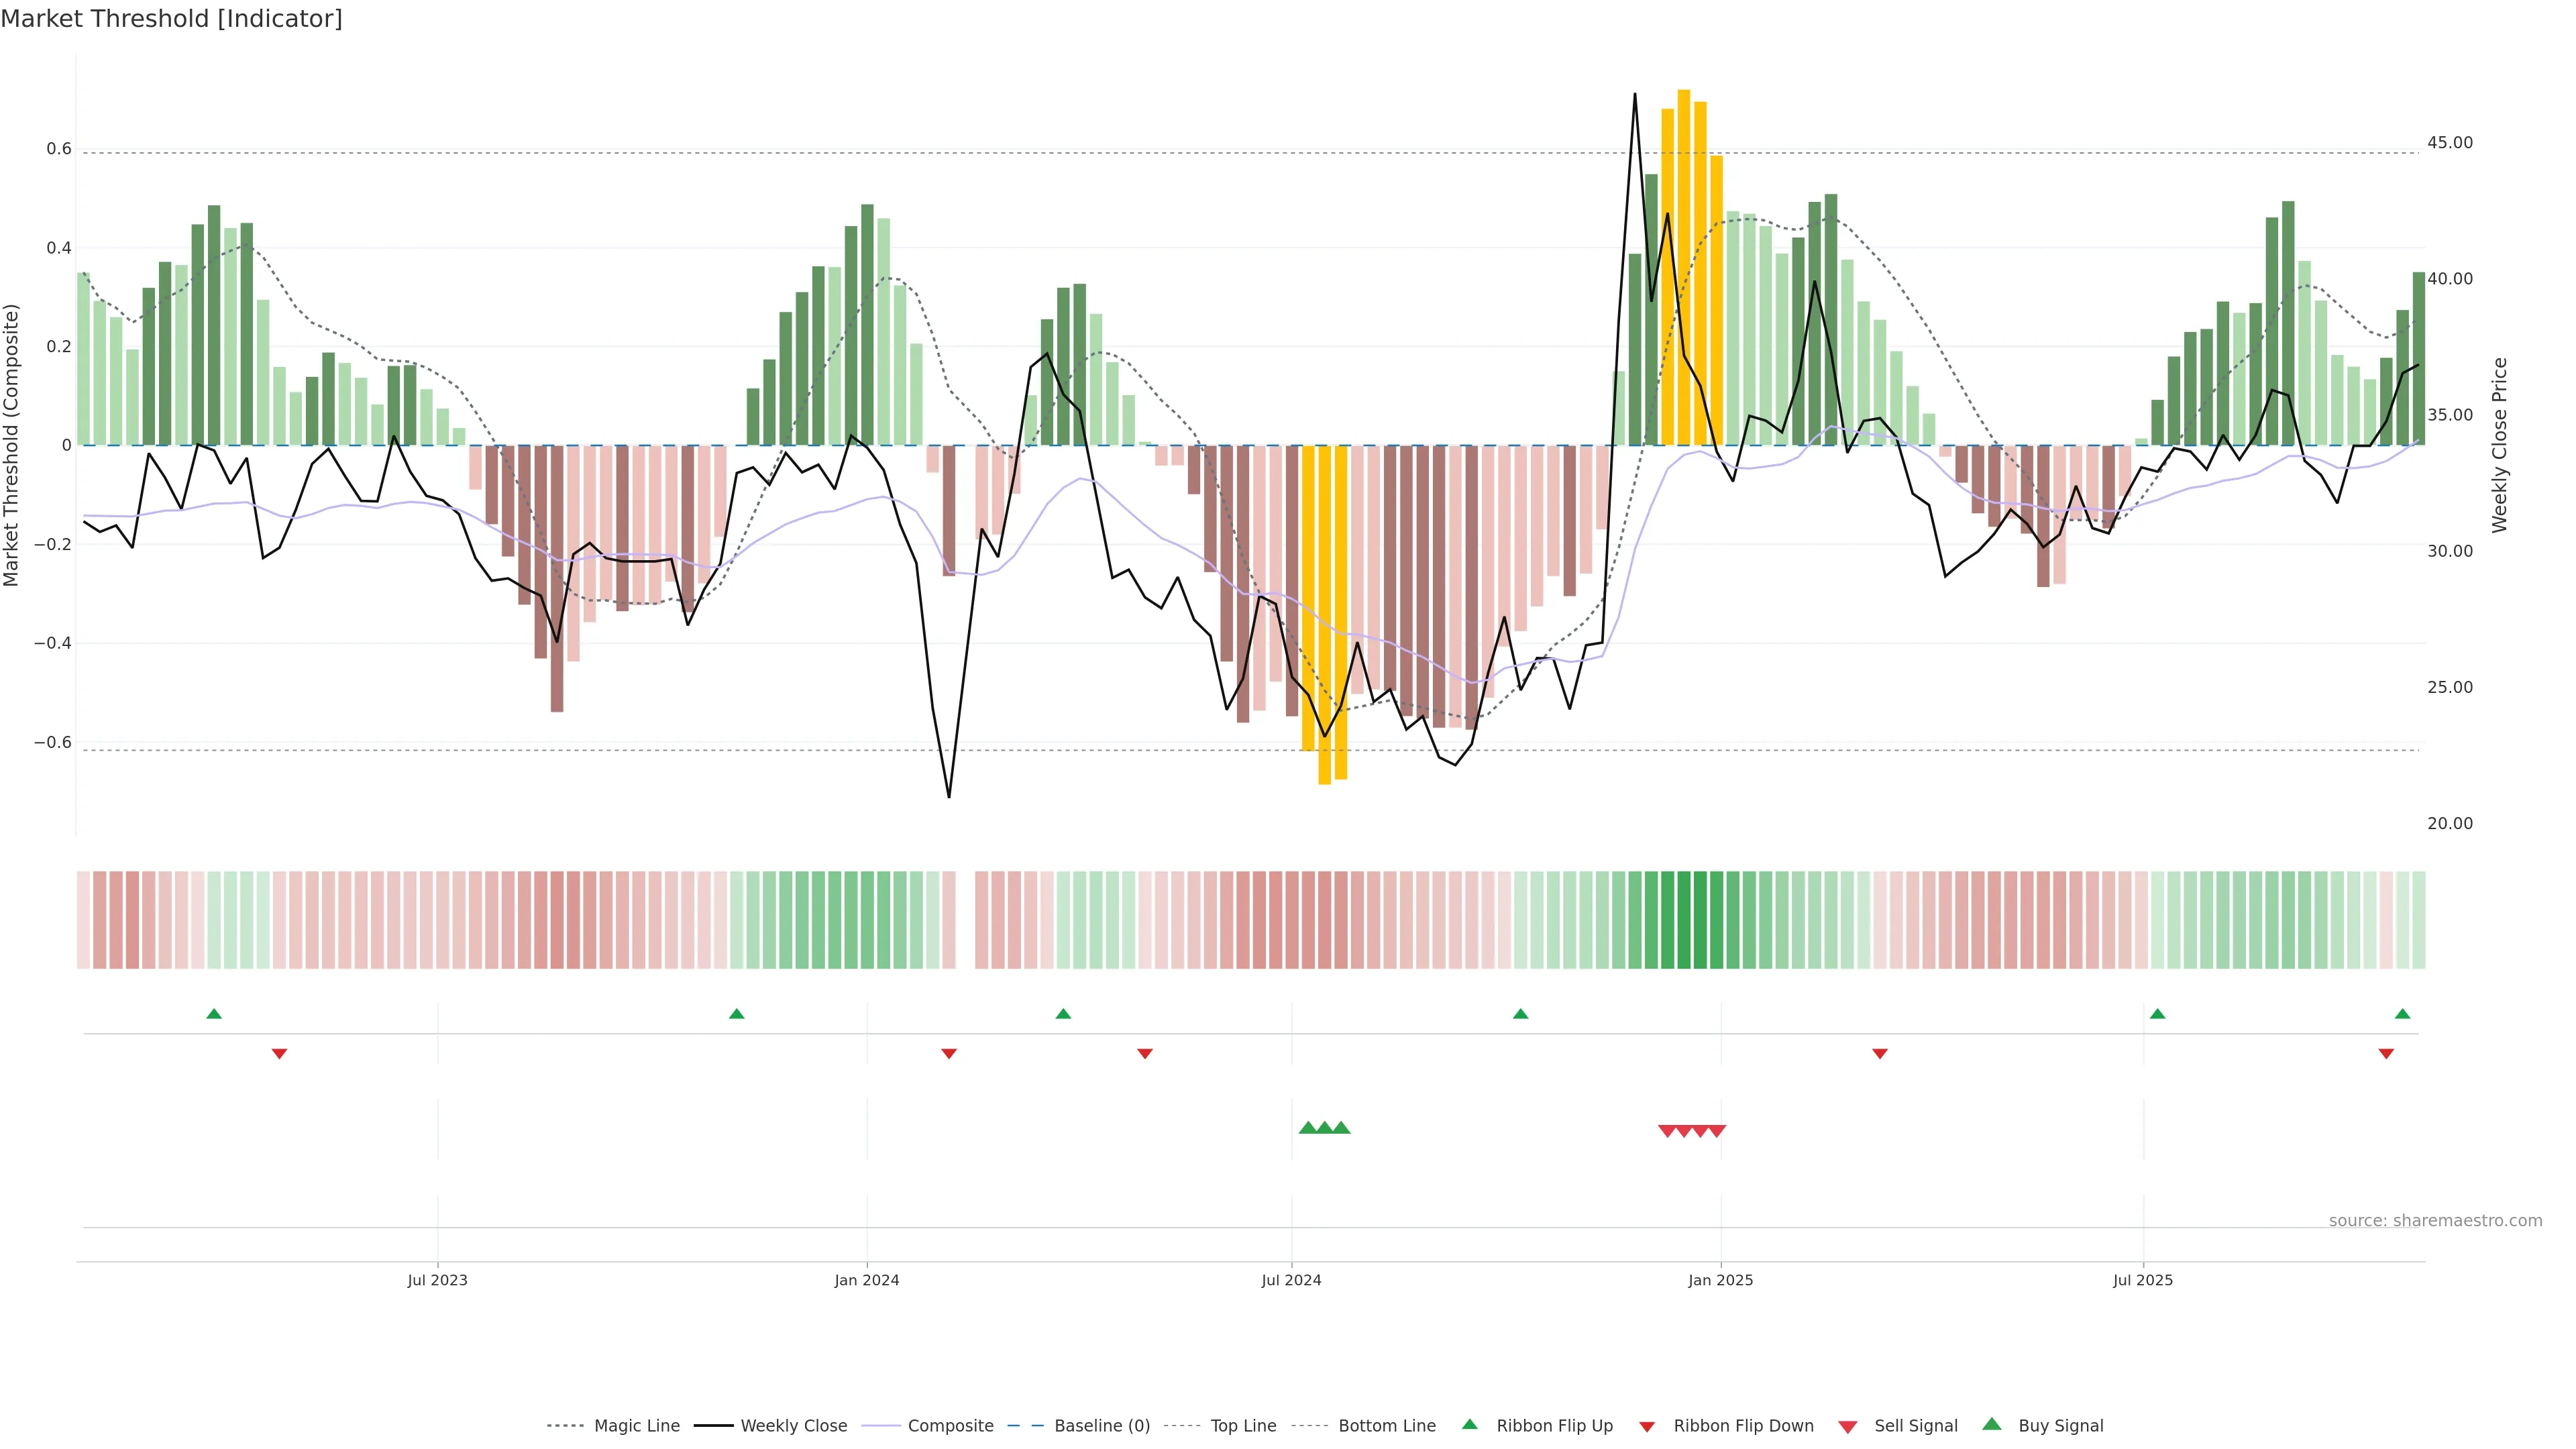This screenshot has width=2576, height=1449.
Task: Hide the Top Line series via legend
Action: point(1243,1426)
